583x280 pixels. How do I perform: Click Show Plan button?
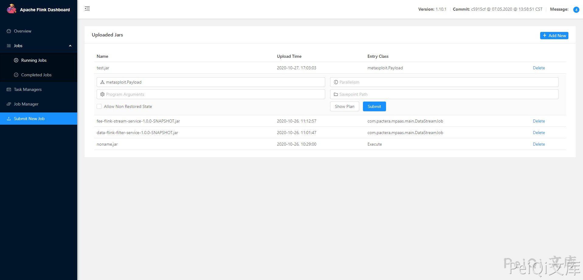pyautogui.click(x=344, y=106)
